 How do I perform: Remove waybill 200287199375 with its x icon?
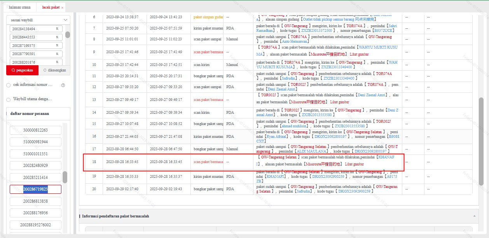(57, 45)
